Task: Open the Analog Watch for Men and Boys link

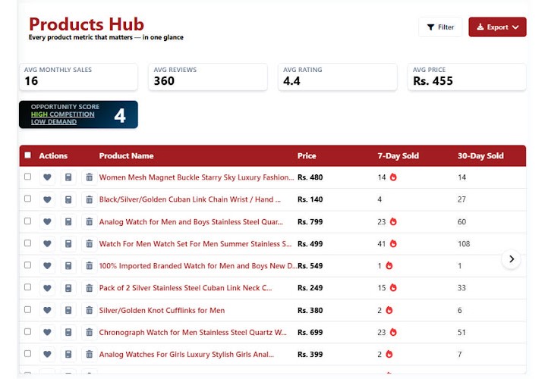Action: [x=191, y=221]
